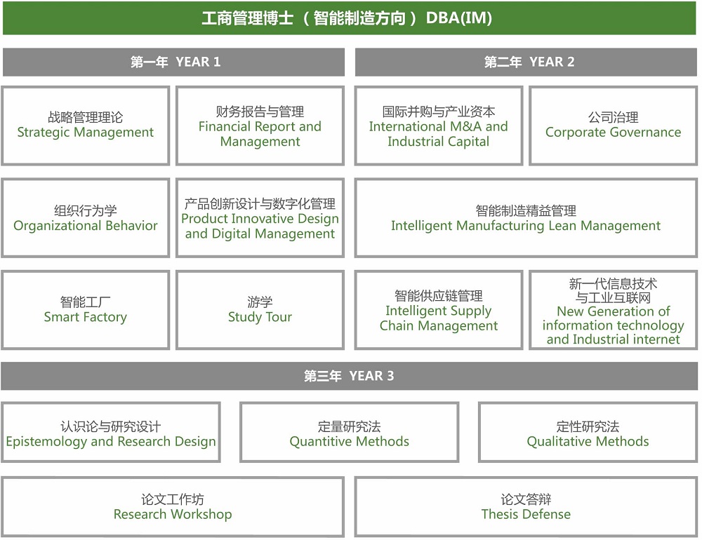
Task: Open the Study Tour box
Action: [x=260, y=309]
